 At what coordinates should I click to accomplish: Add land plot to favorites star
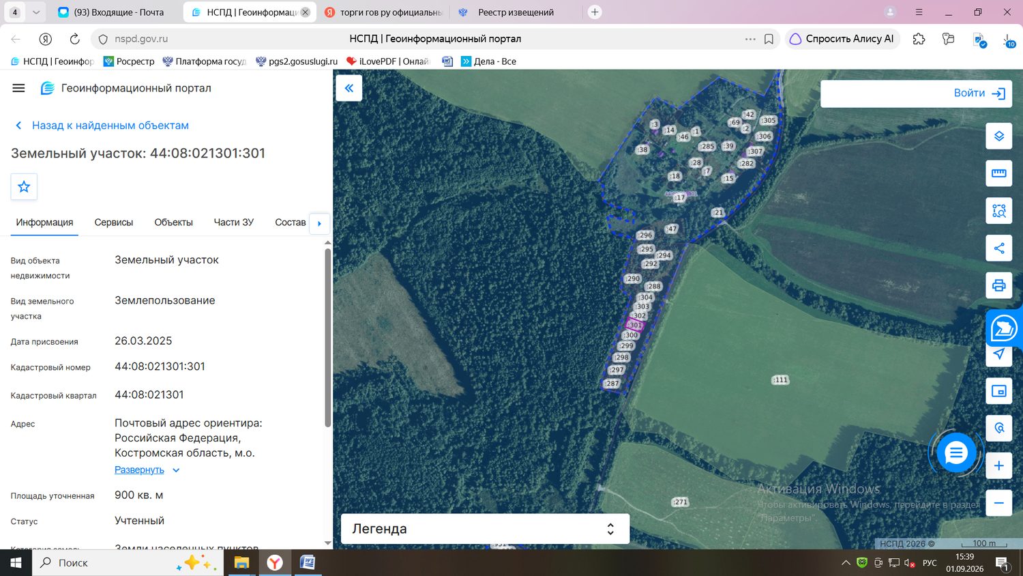(x=24, y=186)
